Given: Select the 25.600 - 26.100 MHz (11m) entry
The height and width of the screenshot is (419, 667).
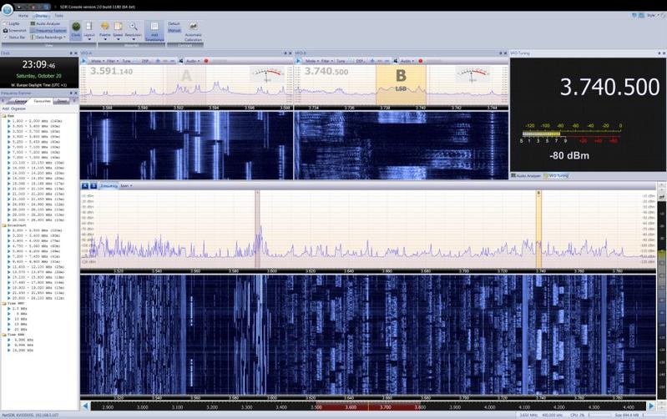Looking at the screenshot, I should (36, 298).
